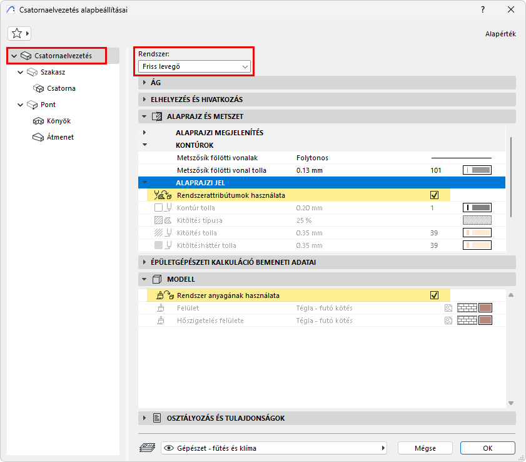Click the Szakasz segment icon

coord(32,72)
